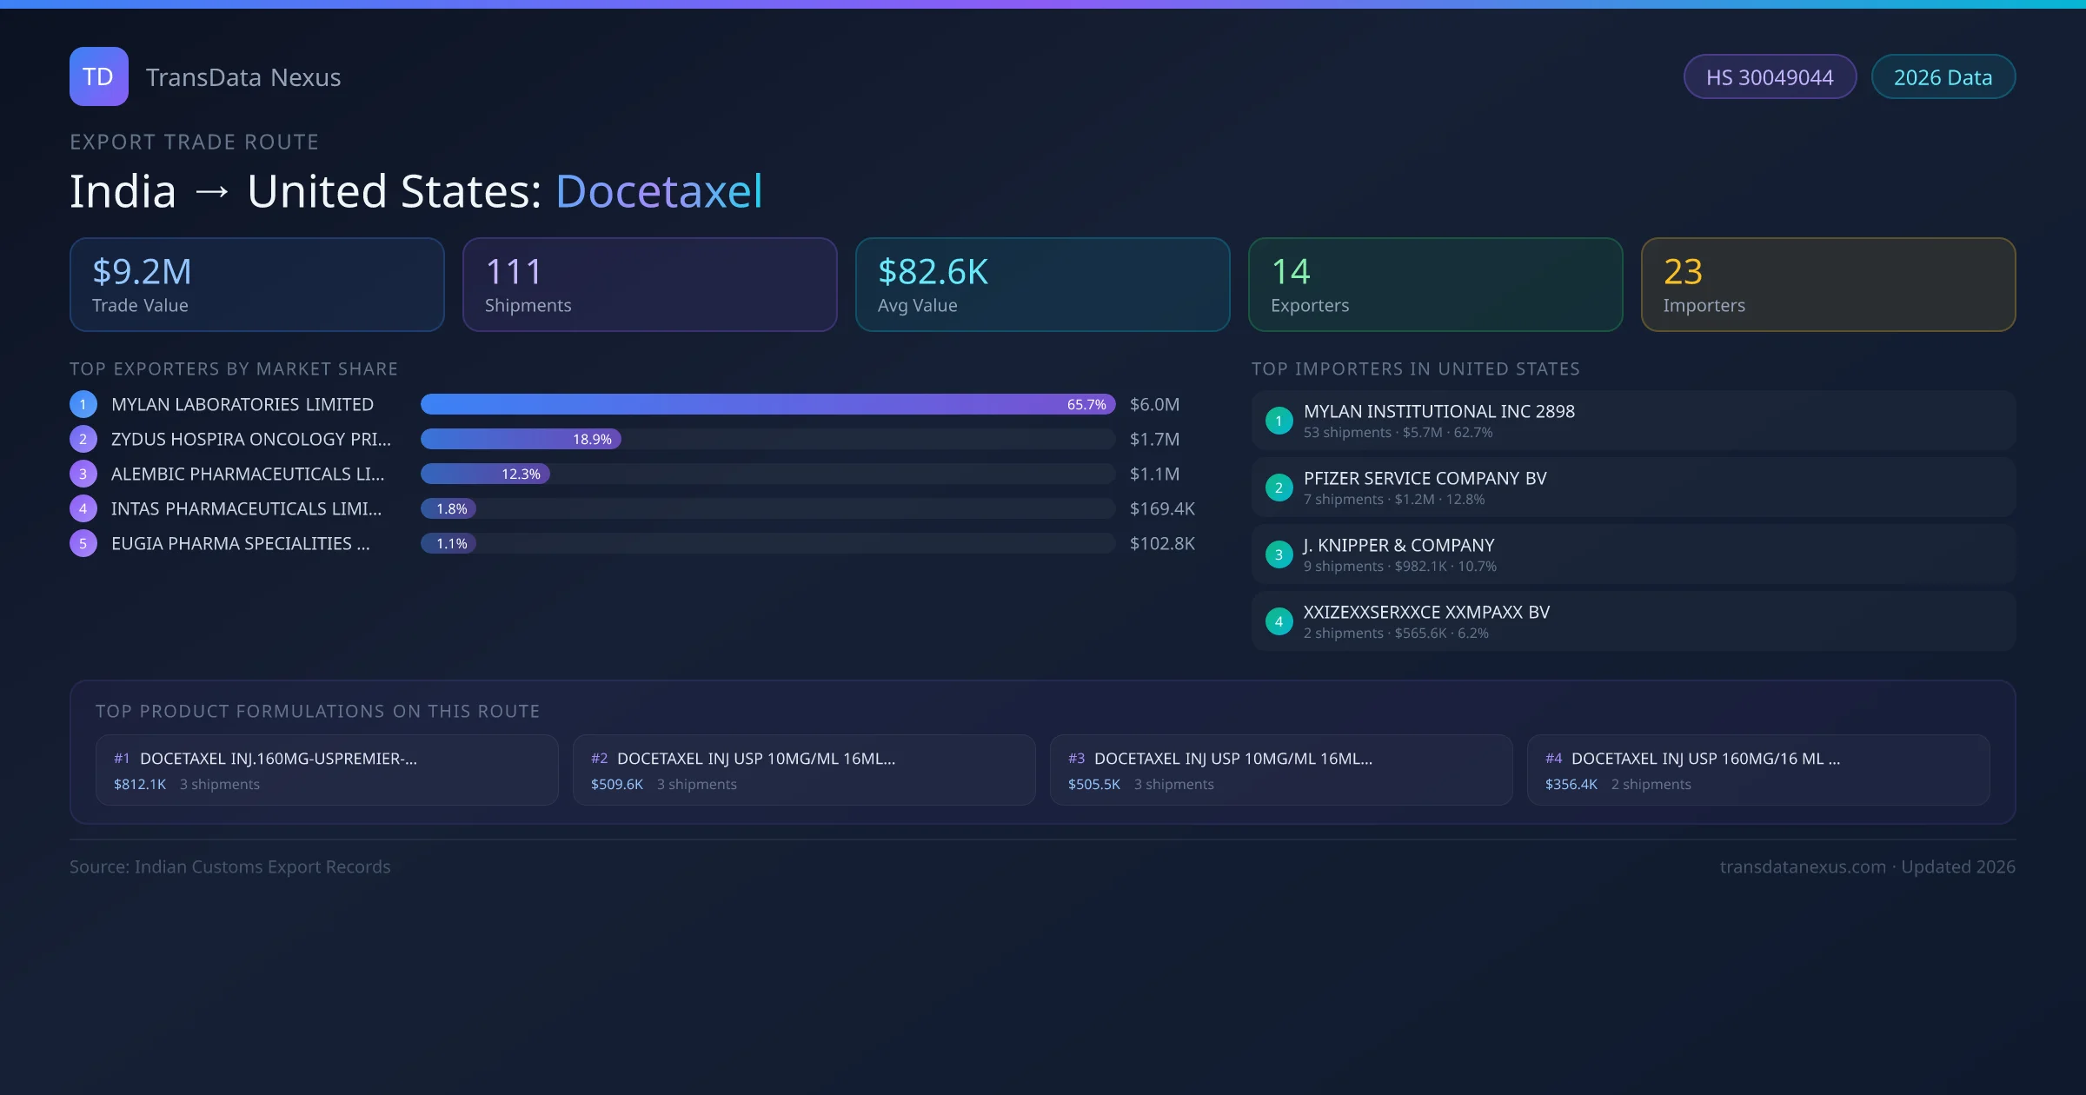2086x1095 pixels.
Task: Open #4 Docetaxel 160MG/16 ML formulation card
Action: pyautogui.click(x=1757, y=770)
